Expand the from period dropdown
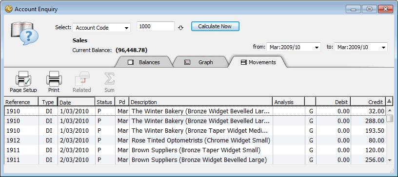Viewport: 398px width, 177px height. [x=294, y=47]
